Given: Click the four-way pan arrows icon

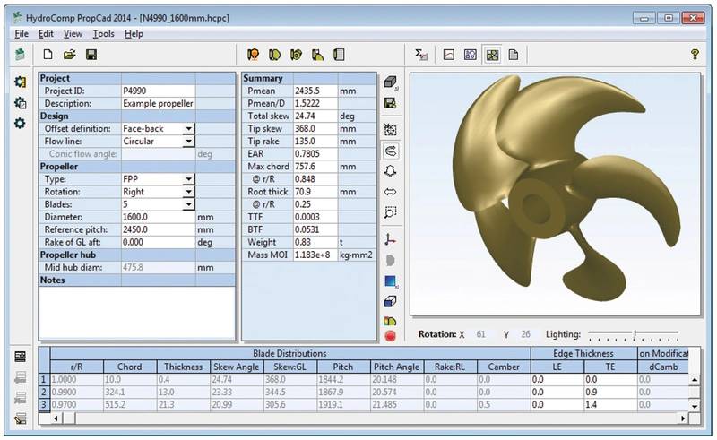Looking at the screenshot, I should [x=391, y=171].
